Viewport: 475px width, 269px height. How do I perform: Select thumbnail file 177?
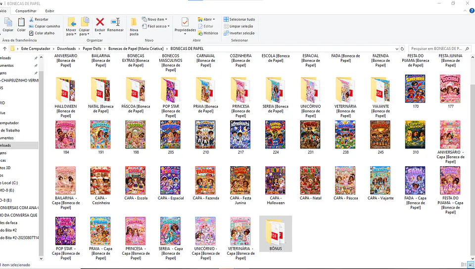[x=450, y=91]
